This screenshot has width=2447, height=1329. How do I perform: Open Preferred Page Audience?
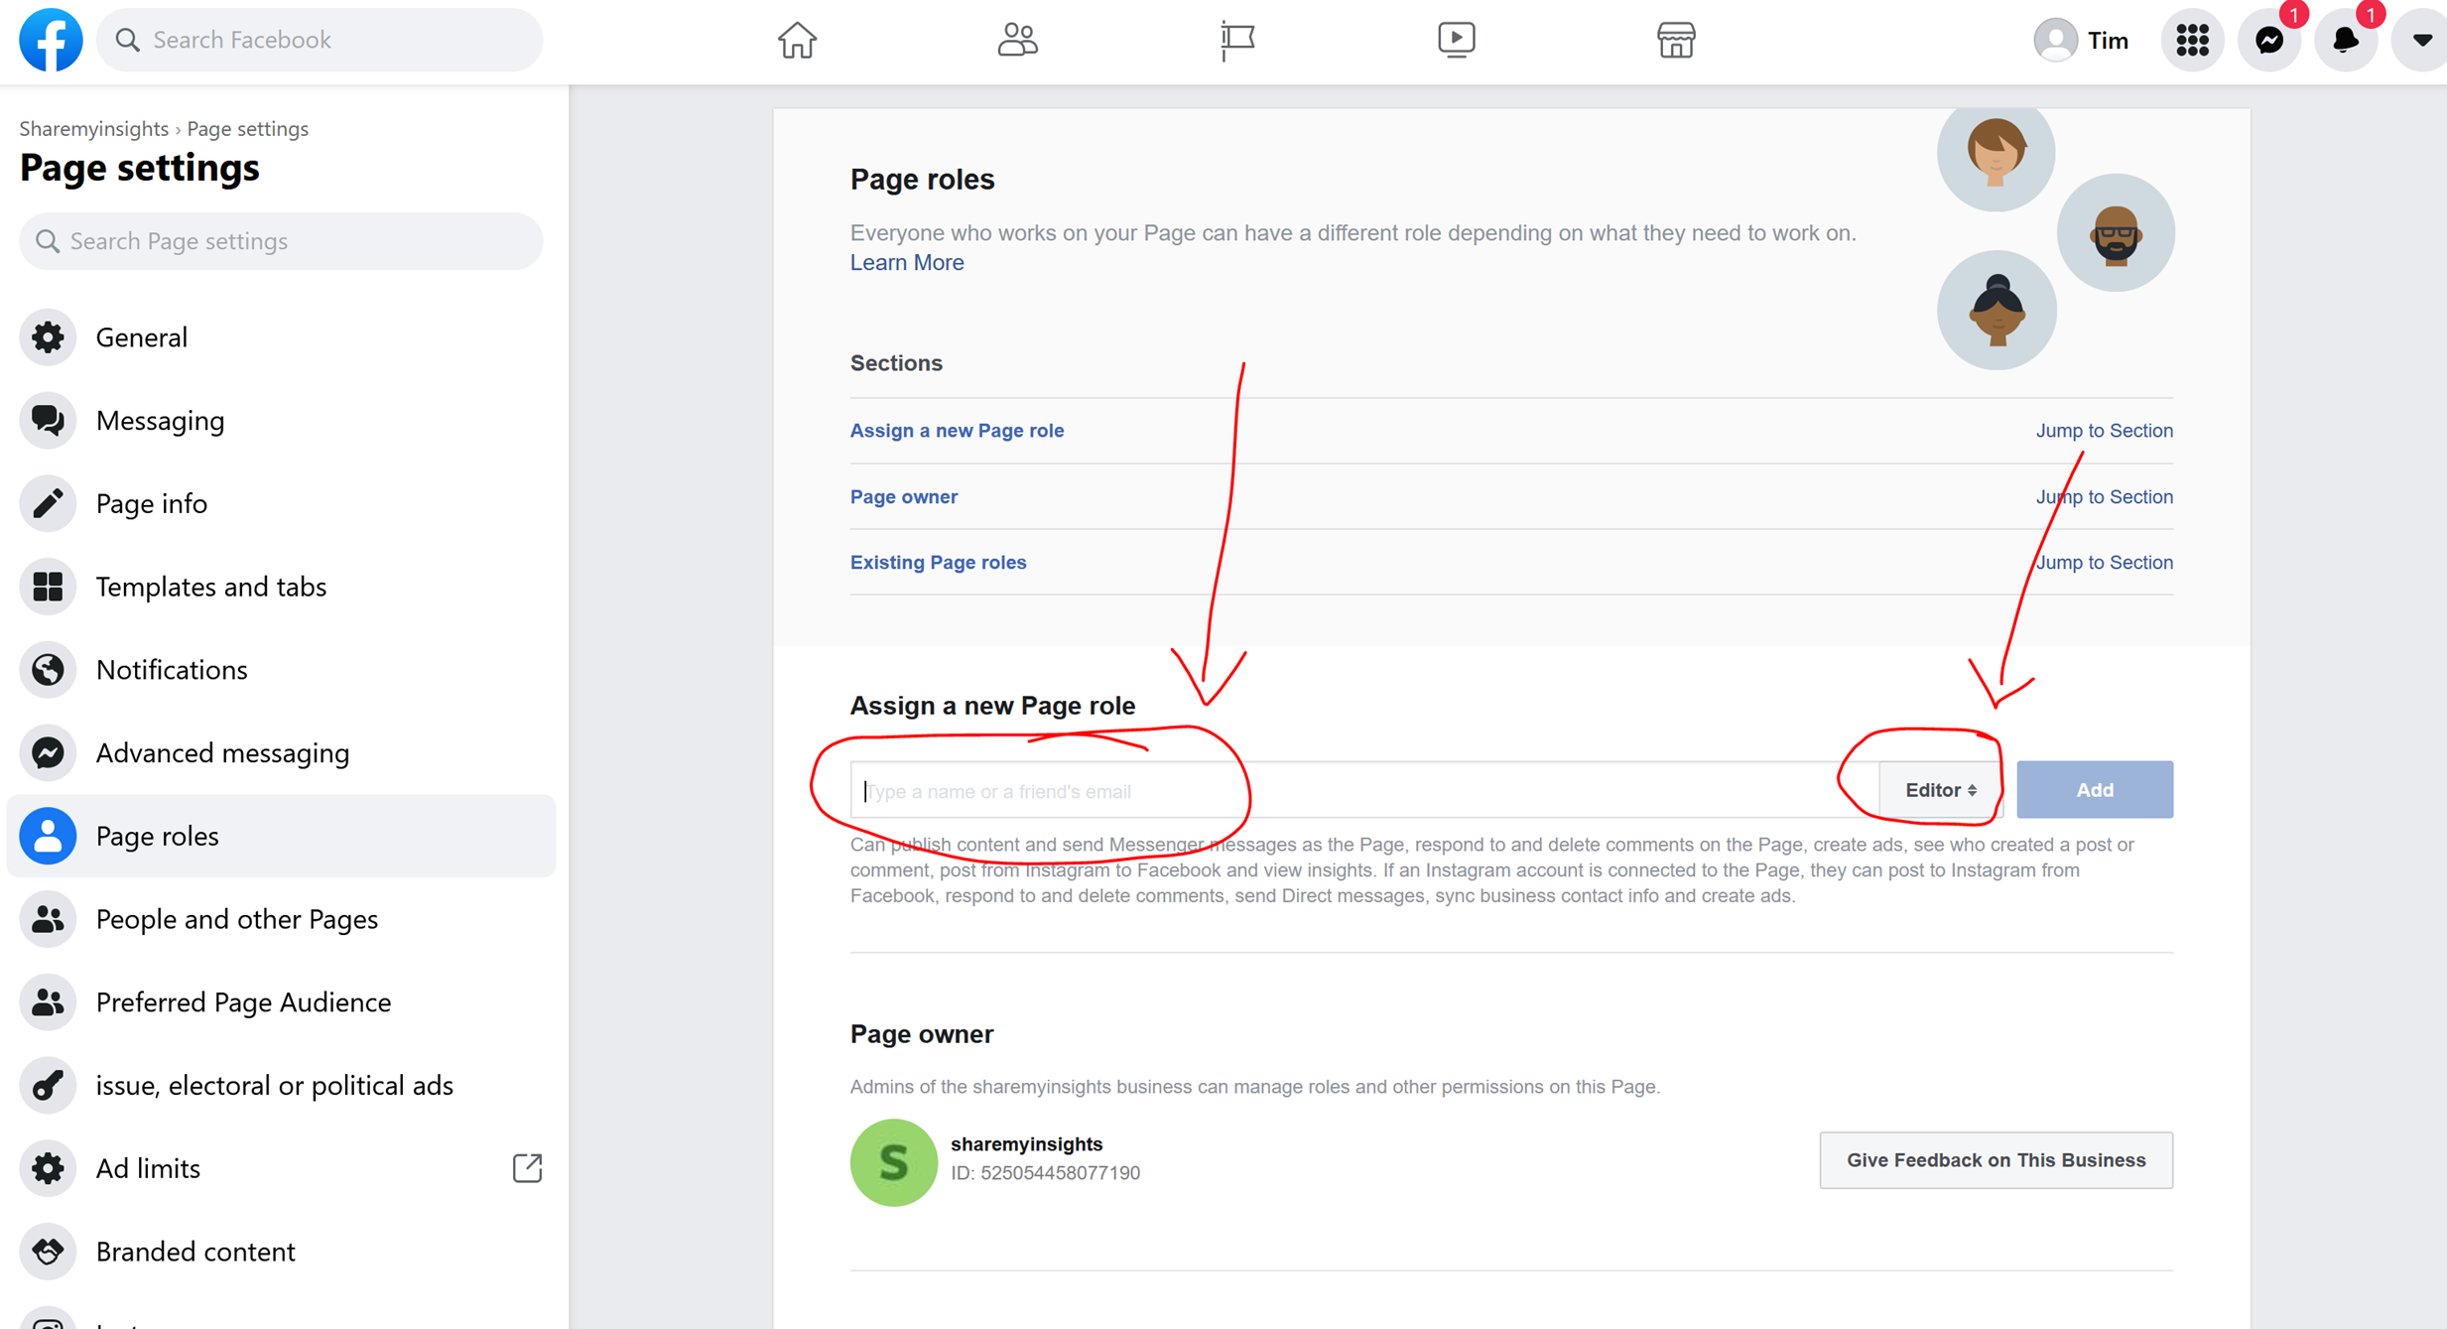[281, 1002]
